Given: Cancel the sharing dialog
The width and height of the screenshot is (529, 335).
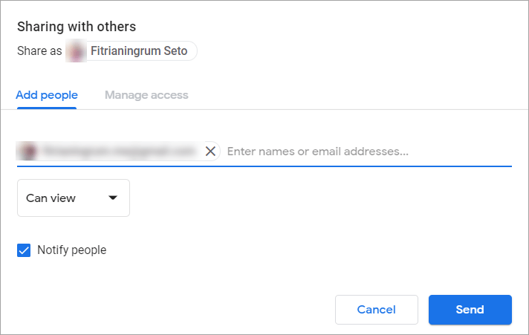Looking at the screenshot, I should pyautogui.click(x=377, y=310).
